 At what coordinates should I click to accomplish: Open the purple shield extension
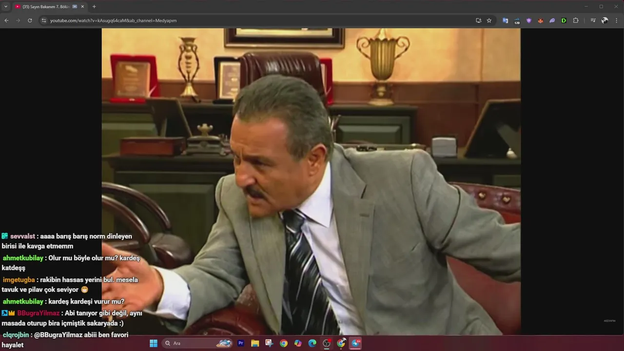[528, 20]
